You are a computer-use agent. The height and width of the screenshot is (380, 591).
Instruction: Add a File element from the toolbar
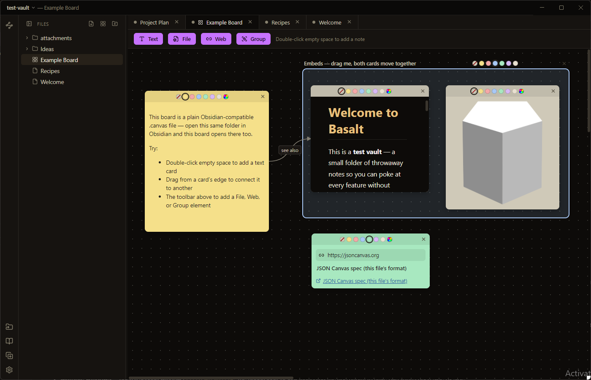pos(182,39)
